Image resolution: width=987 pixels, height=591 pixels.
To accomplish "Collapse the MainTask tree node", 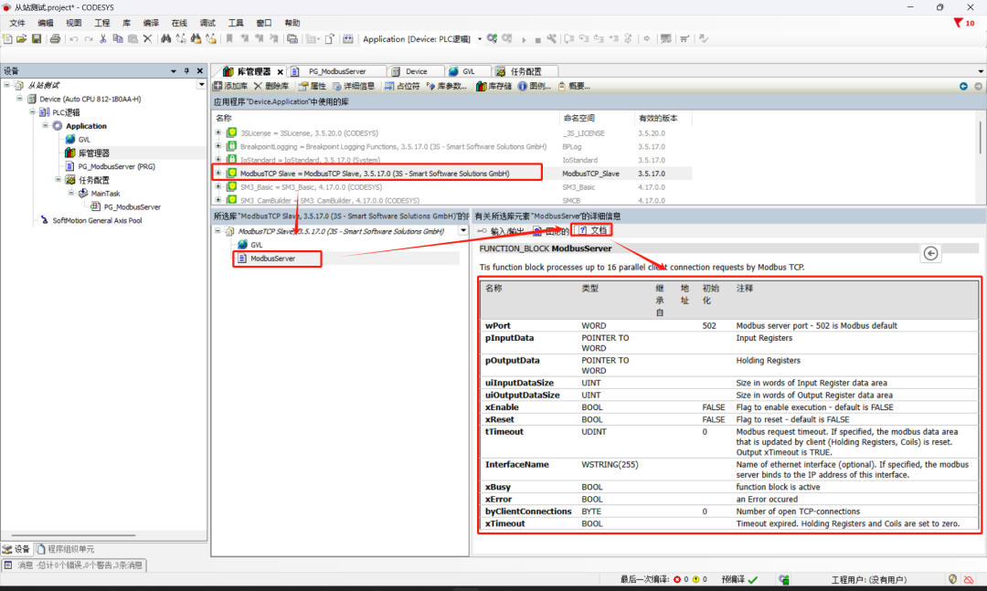I will [71, 194].
